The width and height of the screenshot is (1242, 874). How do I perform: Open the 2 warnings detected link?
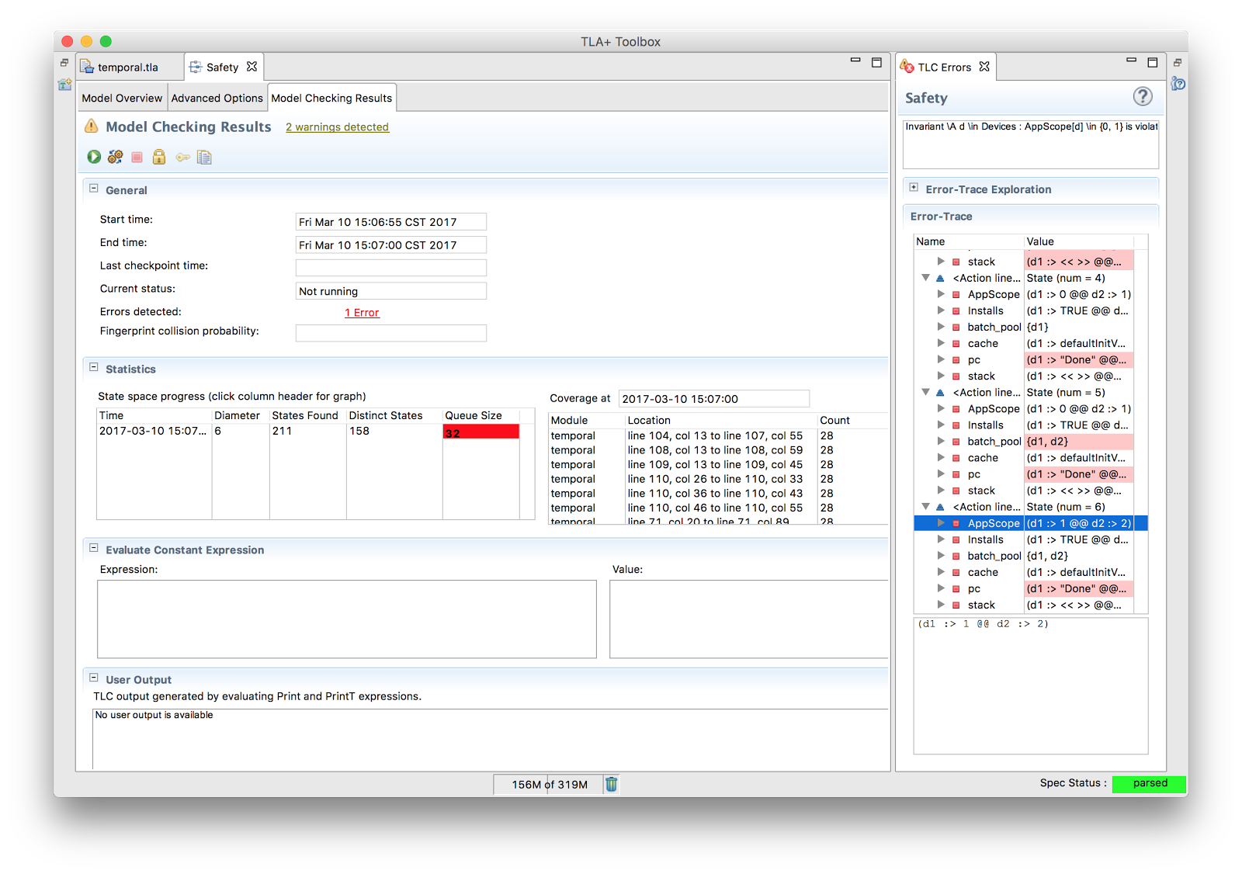pyautogui.click(x=337, y=127)
